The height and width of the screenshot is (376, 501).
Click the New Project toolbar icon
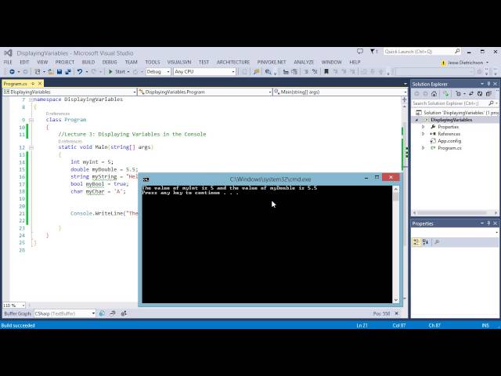pos(38,71)
